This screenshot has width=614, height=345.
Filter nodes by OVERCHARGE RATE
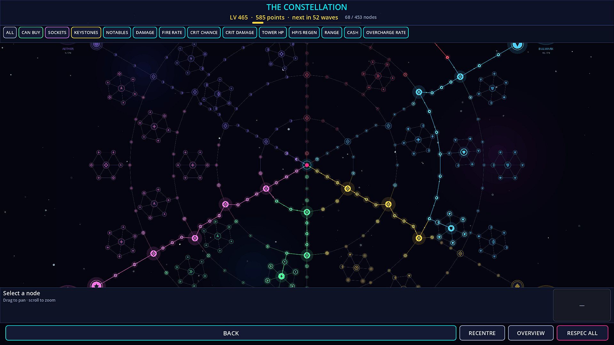(386, 33)
